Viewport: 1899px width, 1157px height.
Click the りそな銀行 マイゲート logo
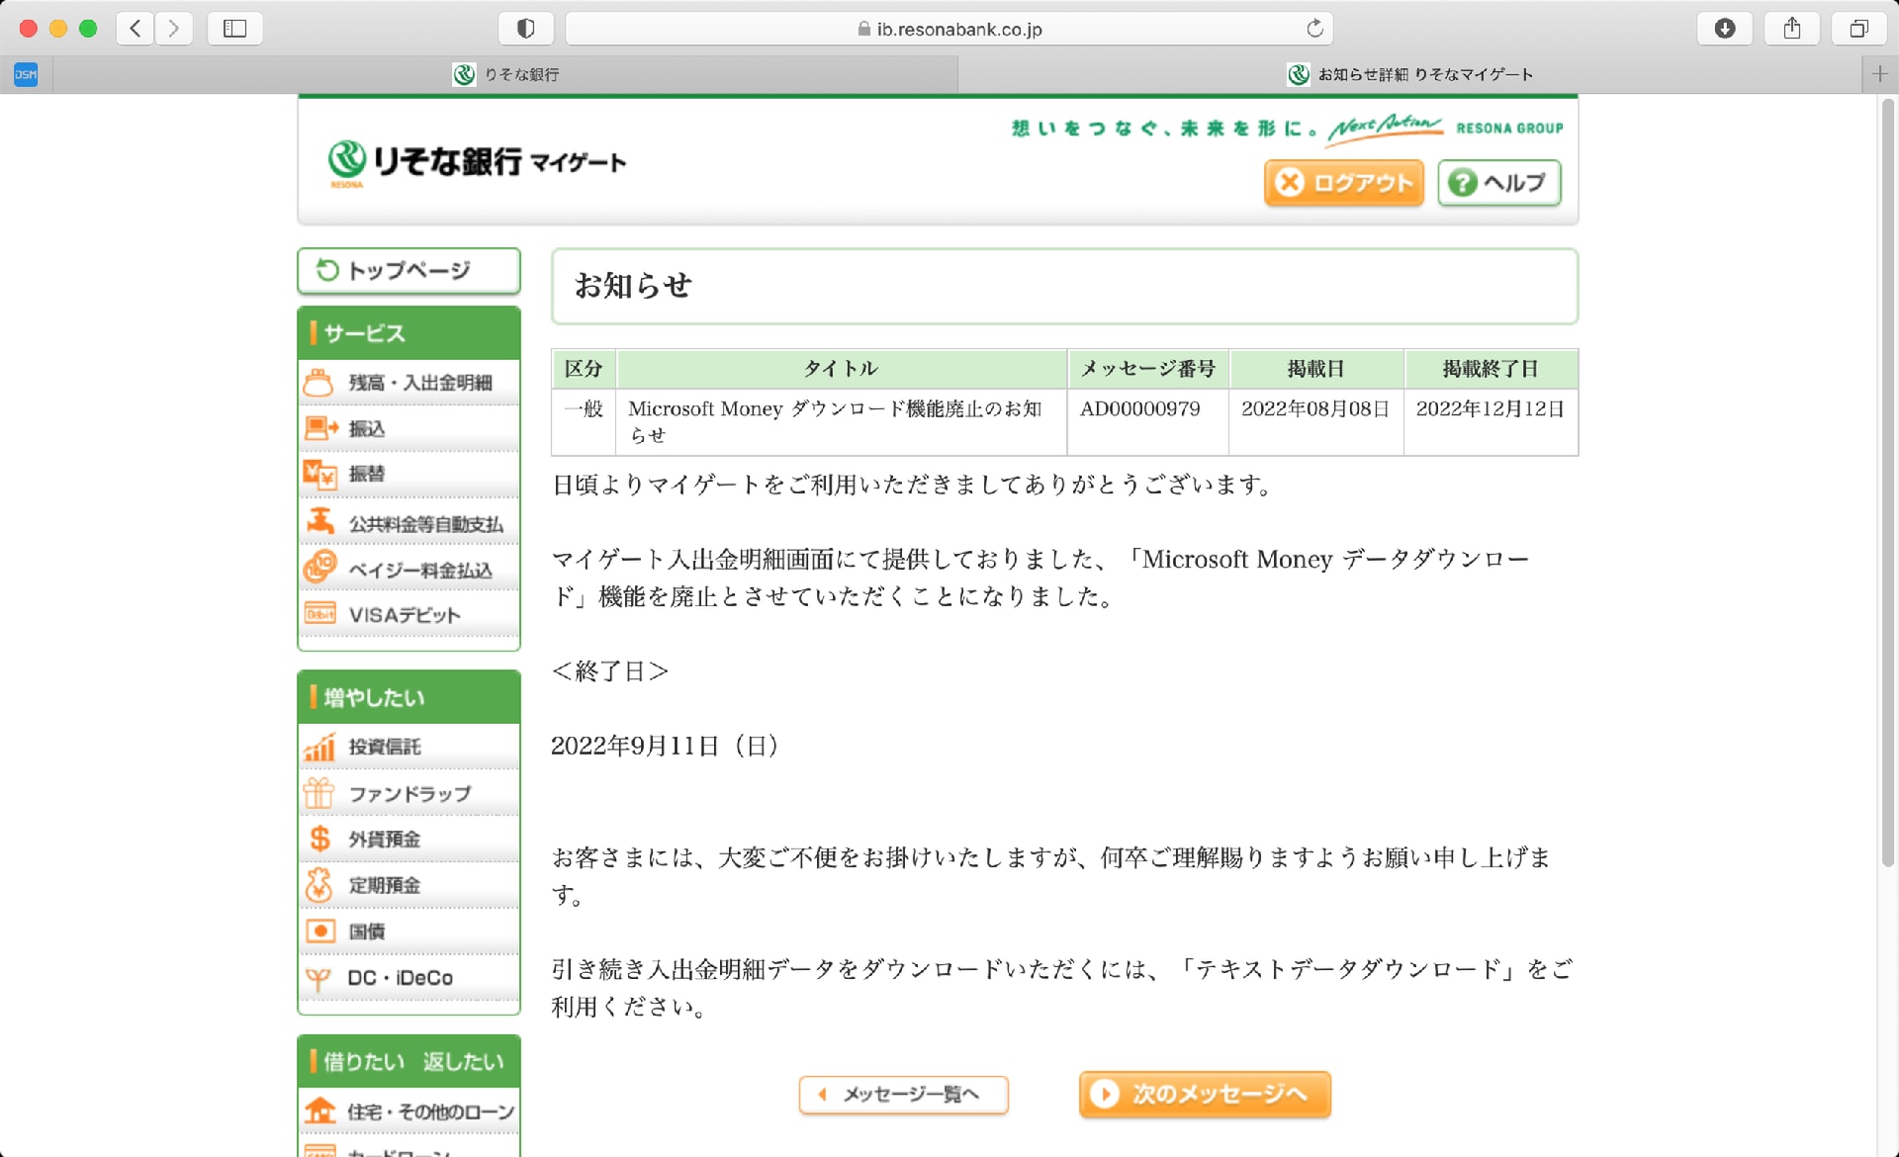[x=477, y=161]
